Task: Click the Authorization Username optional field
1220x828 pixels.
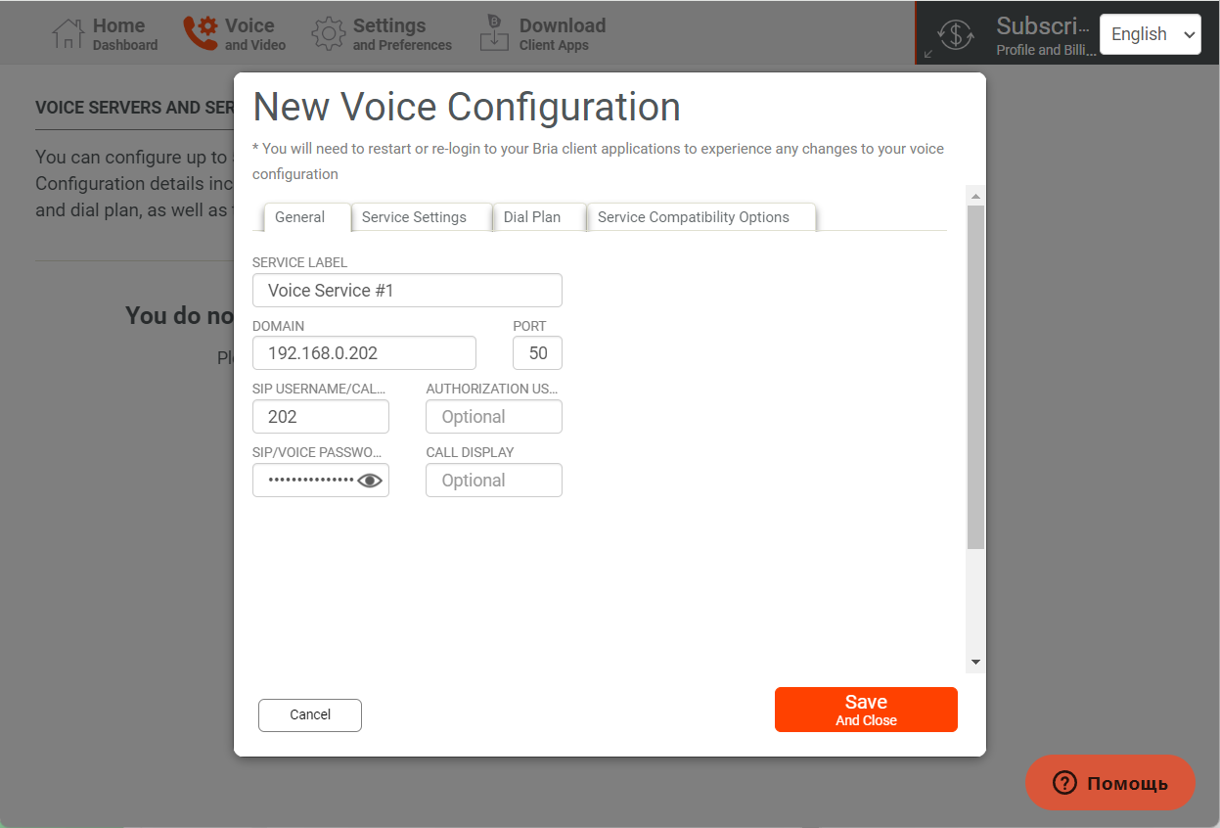Action: point(494,417)
